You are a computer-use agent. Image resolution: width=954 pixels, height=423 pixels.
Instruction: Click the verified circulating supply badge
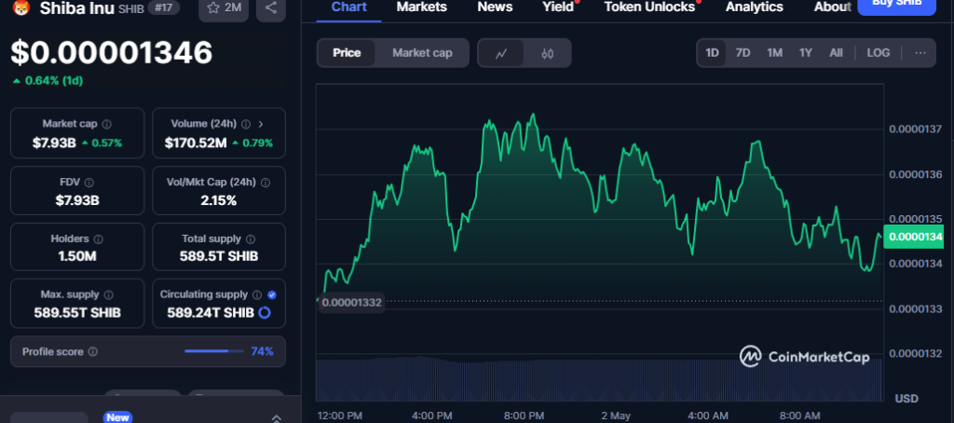(272, 294)
